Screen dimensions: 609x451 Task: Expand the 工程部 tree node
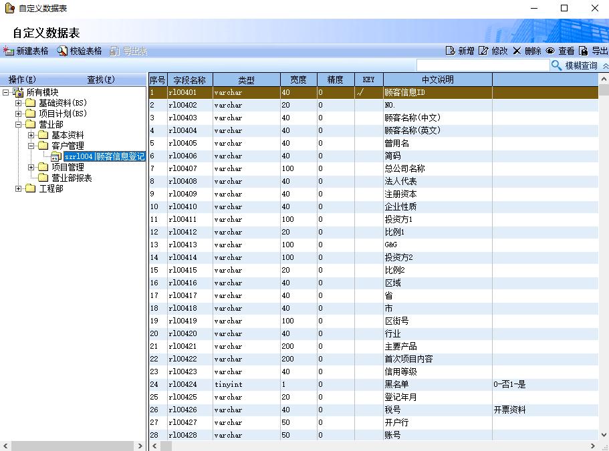[19, 189]
